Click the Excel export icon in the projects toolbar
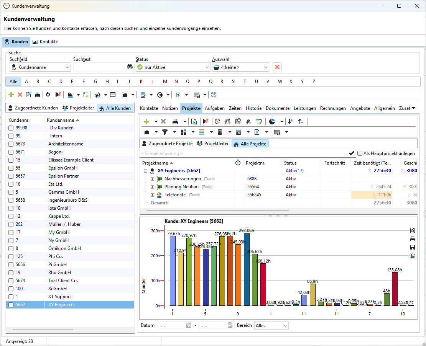This screenshot has height=346, width=426. click(194, 122)
